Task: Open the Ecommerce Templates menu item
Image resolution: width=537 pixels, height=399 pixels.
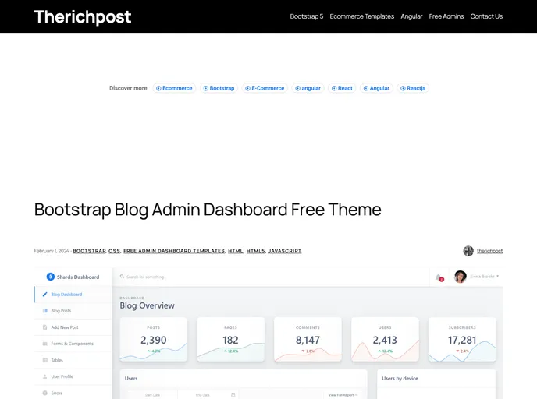Action: (361, 16)
